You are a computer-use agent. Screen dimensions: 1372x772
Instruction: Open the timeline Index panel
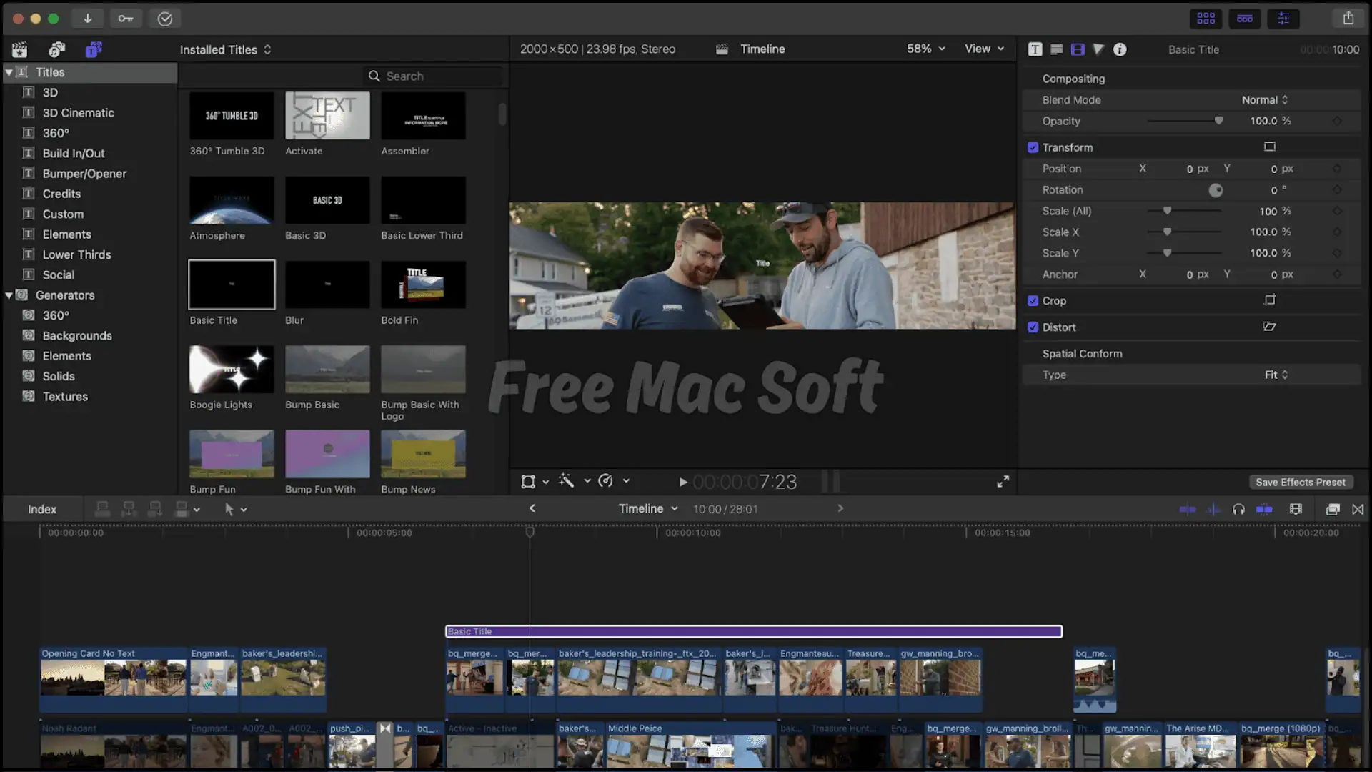pos(41,509)
